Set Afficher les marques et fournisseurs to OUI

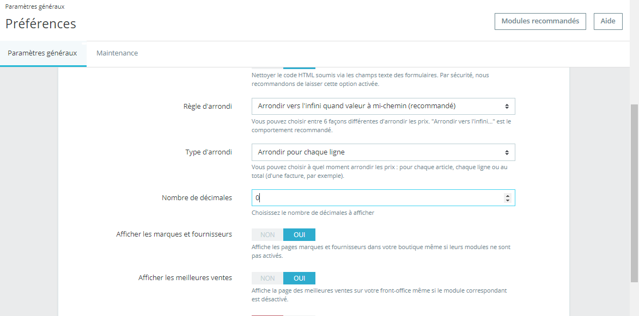tap(299, 234)
